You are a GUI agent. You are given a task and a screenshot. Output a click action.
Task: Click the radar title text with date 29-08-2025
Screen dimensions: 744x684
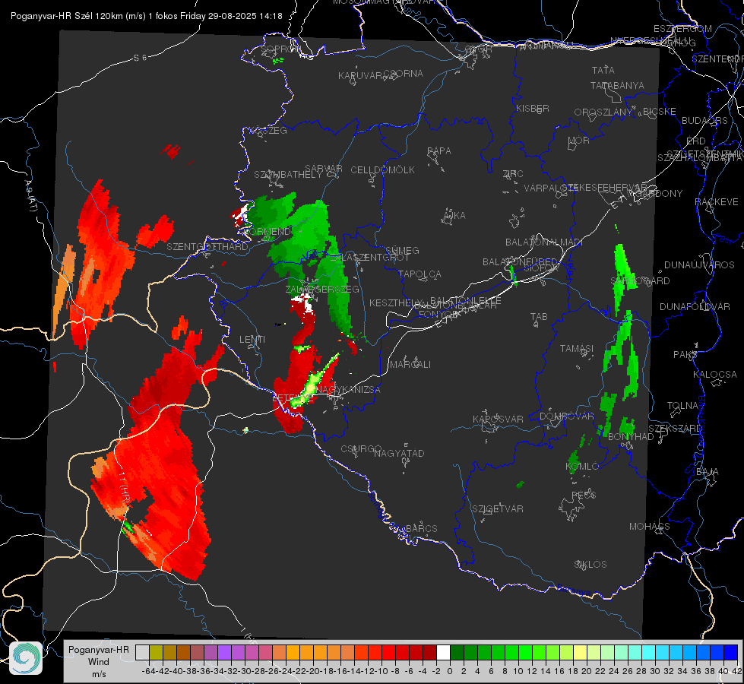click(x=147, y=16)
